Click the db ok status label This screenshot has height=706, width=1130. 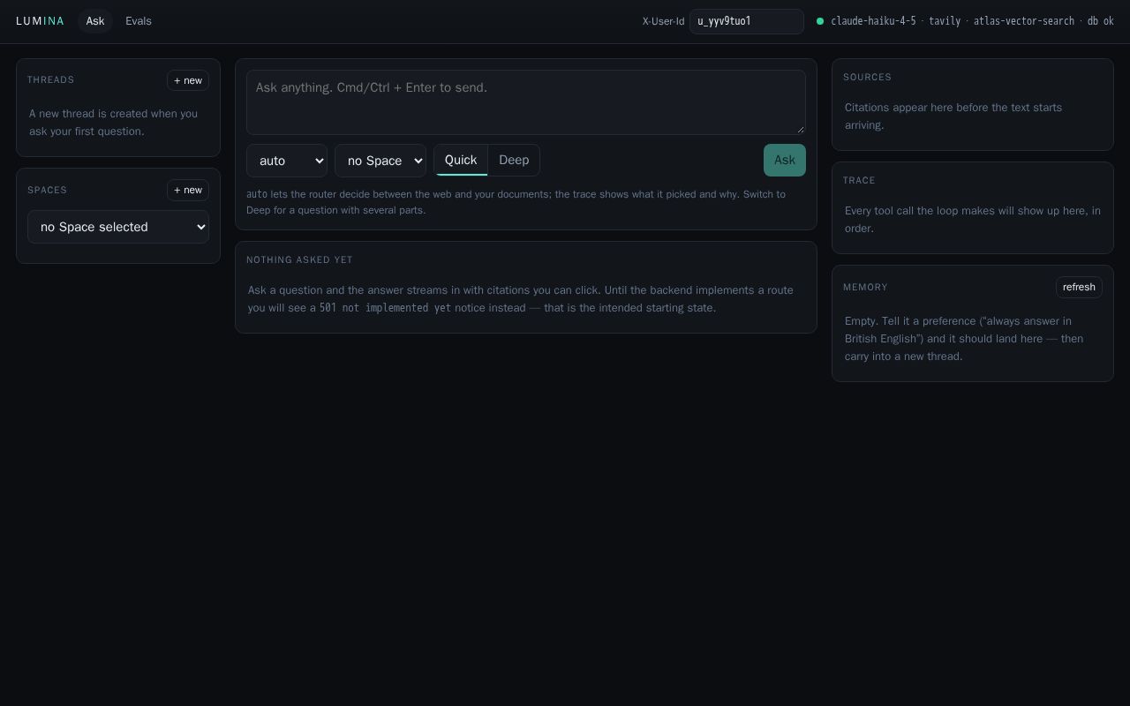tap(1101, 21)
